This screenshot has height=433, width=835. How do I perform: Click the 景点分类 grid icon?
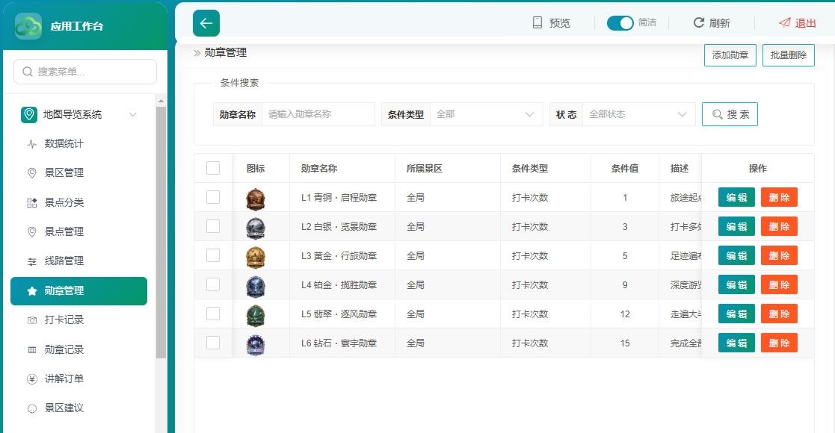pos(32,202)
